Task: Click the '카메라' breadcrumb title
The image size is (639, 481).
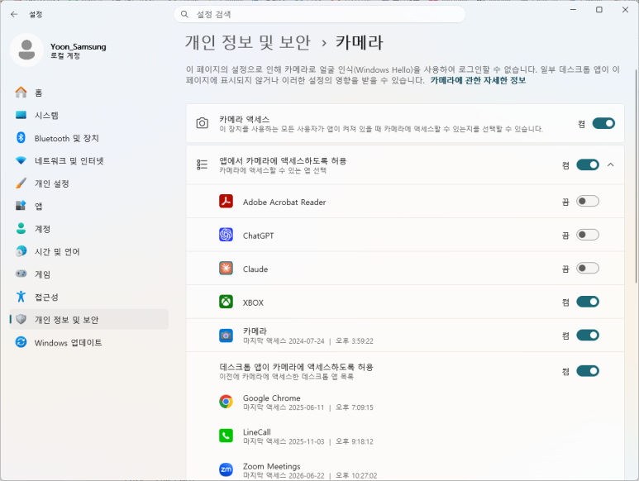Action: (359, 42)
